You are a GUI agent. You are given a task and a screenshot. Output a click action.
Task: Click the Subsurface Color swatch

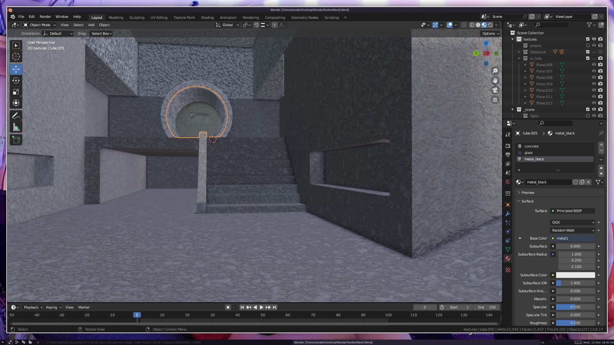[x=575, y=275]
